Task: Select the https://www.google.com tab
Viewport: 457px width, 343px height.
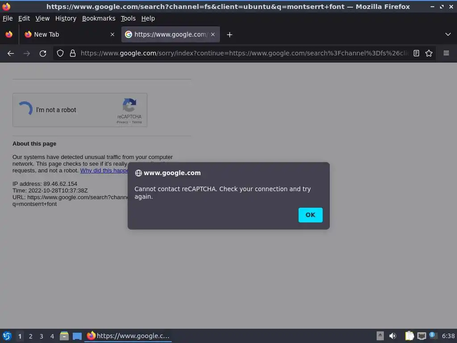Action: (170, 34)
